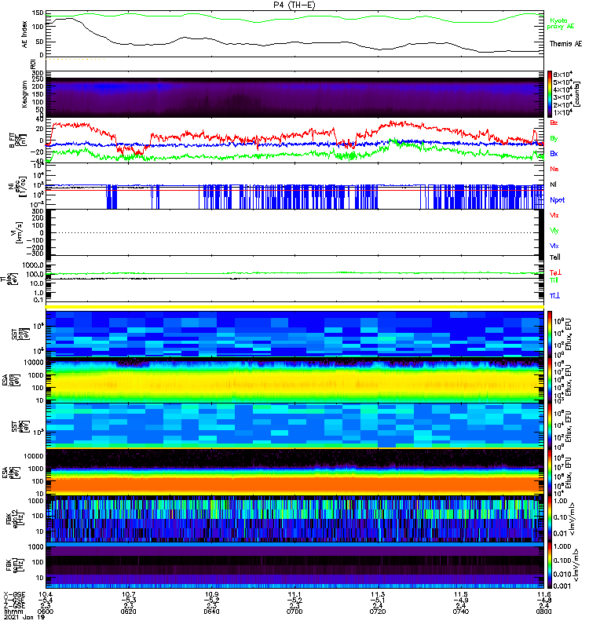Screen dimensions: 589x628
Task: Click the X-GSE value "11.6"
Action: pos(543,594)
